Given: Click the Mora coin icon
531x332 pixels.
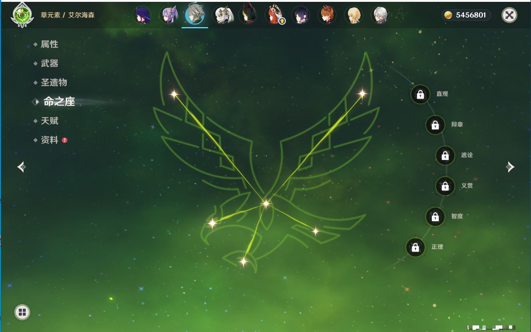Looking at the screenshot, I should point(448,15).
